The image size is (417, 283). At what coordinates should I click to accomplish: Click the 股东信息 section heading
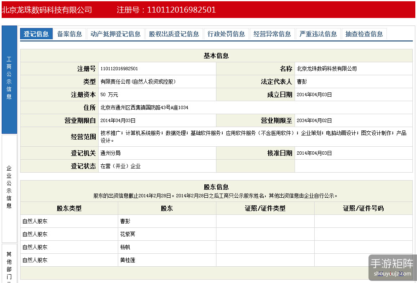coord(216,187)
